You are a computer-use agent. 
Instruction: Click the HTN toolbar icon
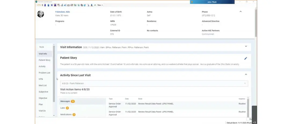pos(39,5)
